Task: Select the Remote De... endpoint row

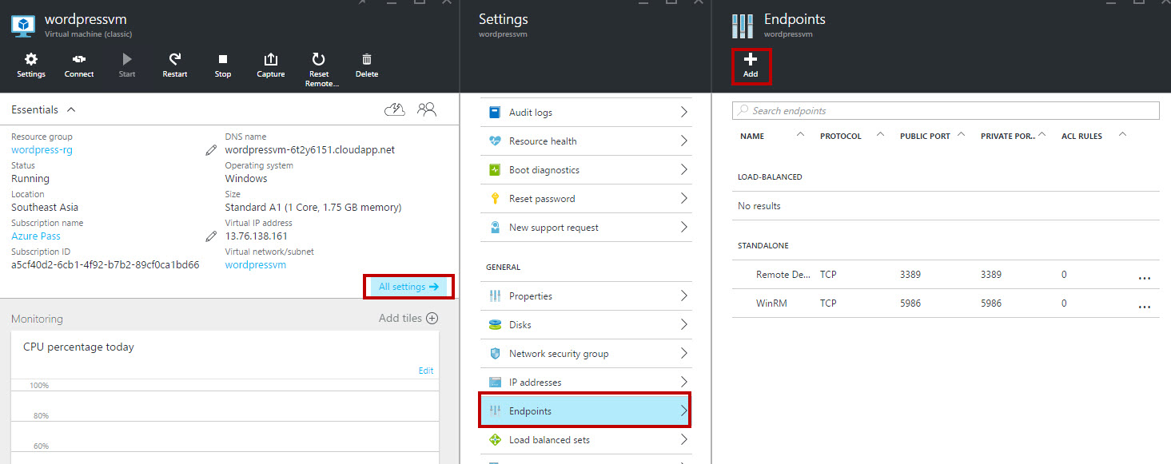Action: click(946, 275)
